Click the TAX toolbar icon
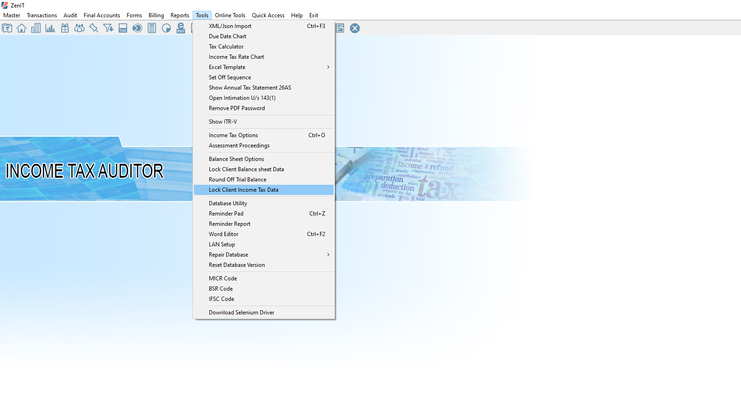Screen dimensions: 741x397 coord(123,28)
